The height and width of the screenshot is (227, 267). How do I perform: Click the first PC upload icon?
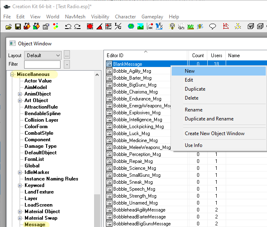pyautogui.click(x=27, y=26)
